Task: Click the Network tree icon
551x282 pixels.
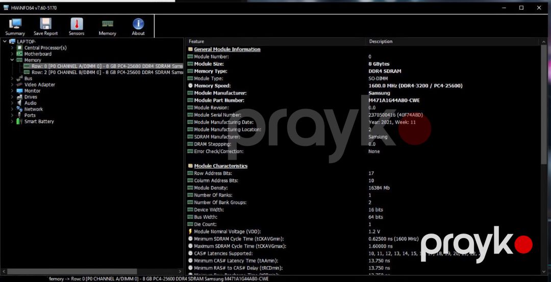Action: (x=19, y=109)
